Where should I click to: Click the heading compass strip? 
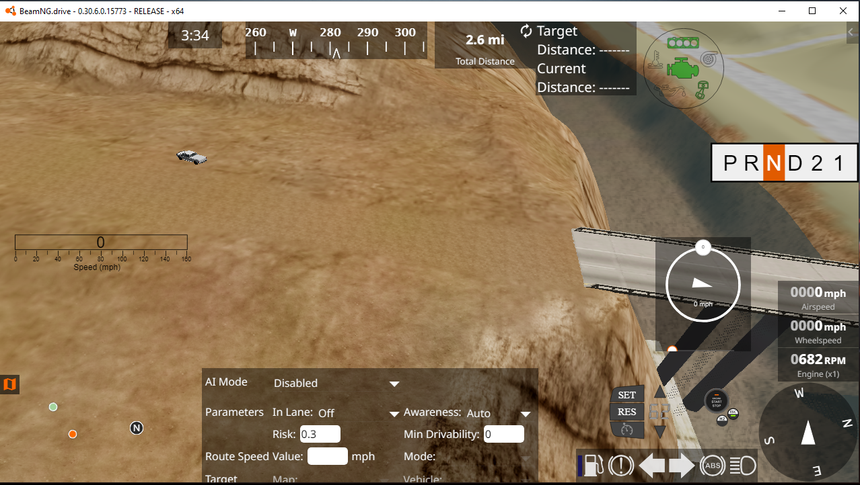336,40
